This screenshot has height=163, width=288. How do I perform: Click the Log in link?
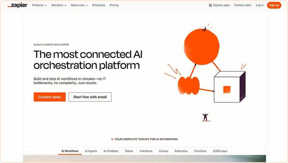coord(260,5)
